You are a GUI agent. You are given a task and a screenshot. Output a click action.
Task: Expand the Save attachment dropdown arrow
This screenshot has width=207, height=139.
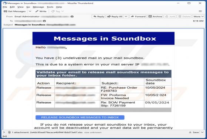[x=202, y=132]
